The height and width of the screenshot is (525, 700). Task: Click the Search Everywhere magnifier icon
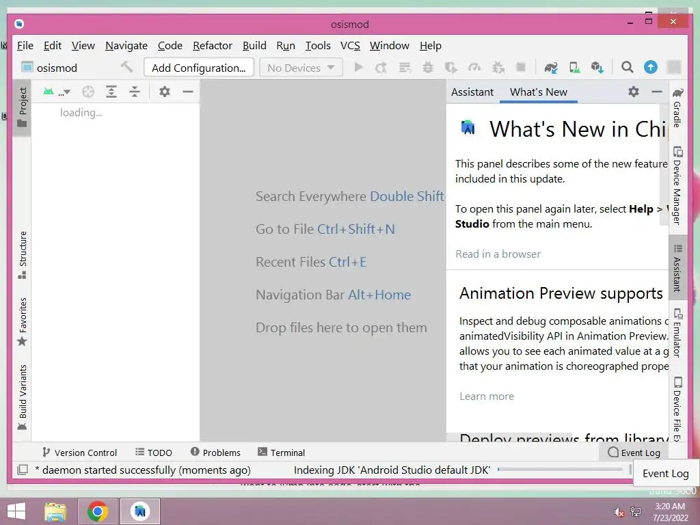coord(627,68)
